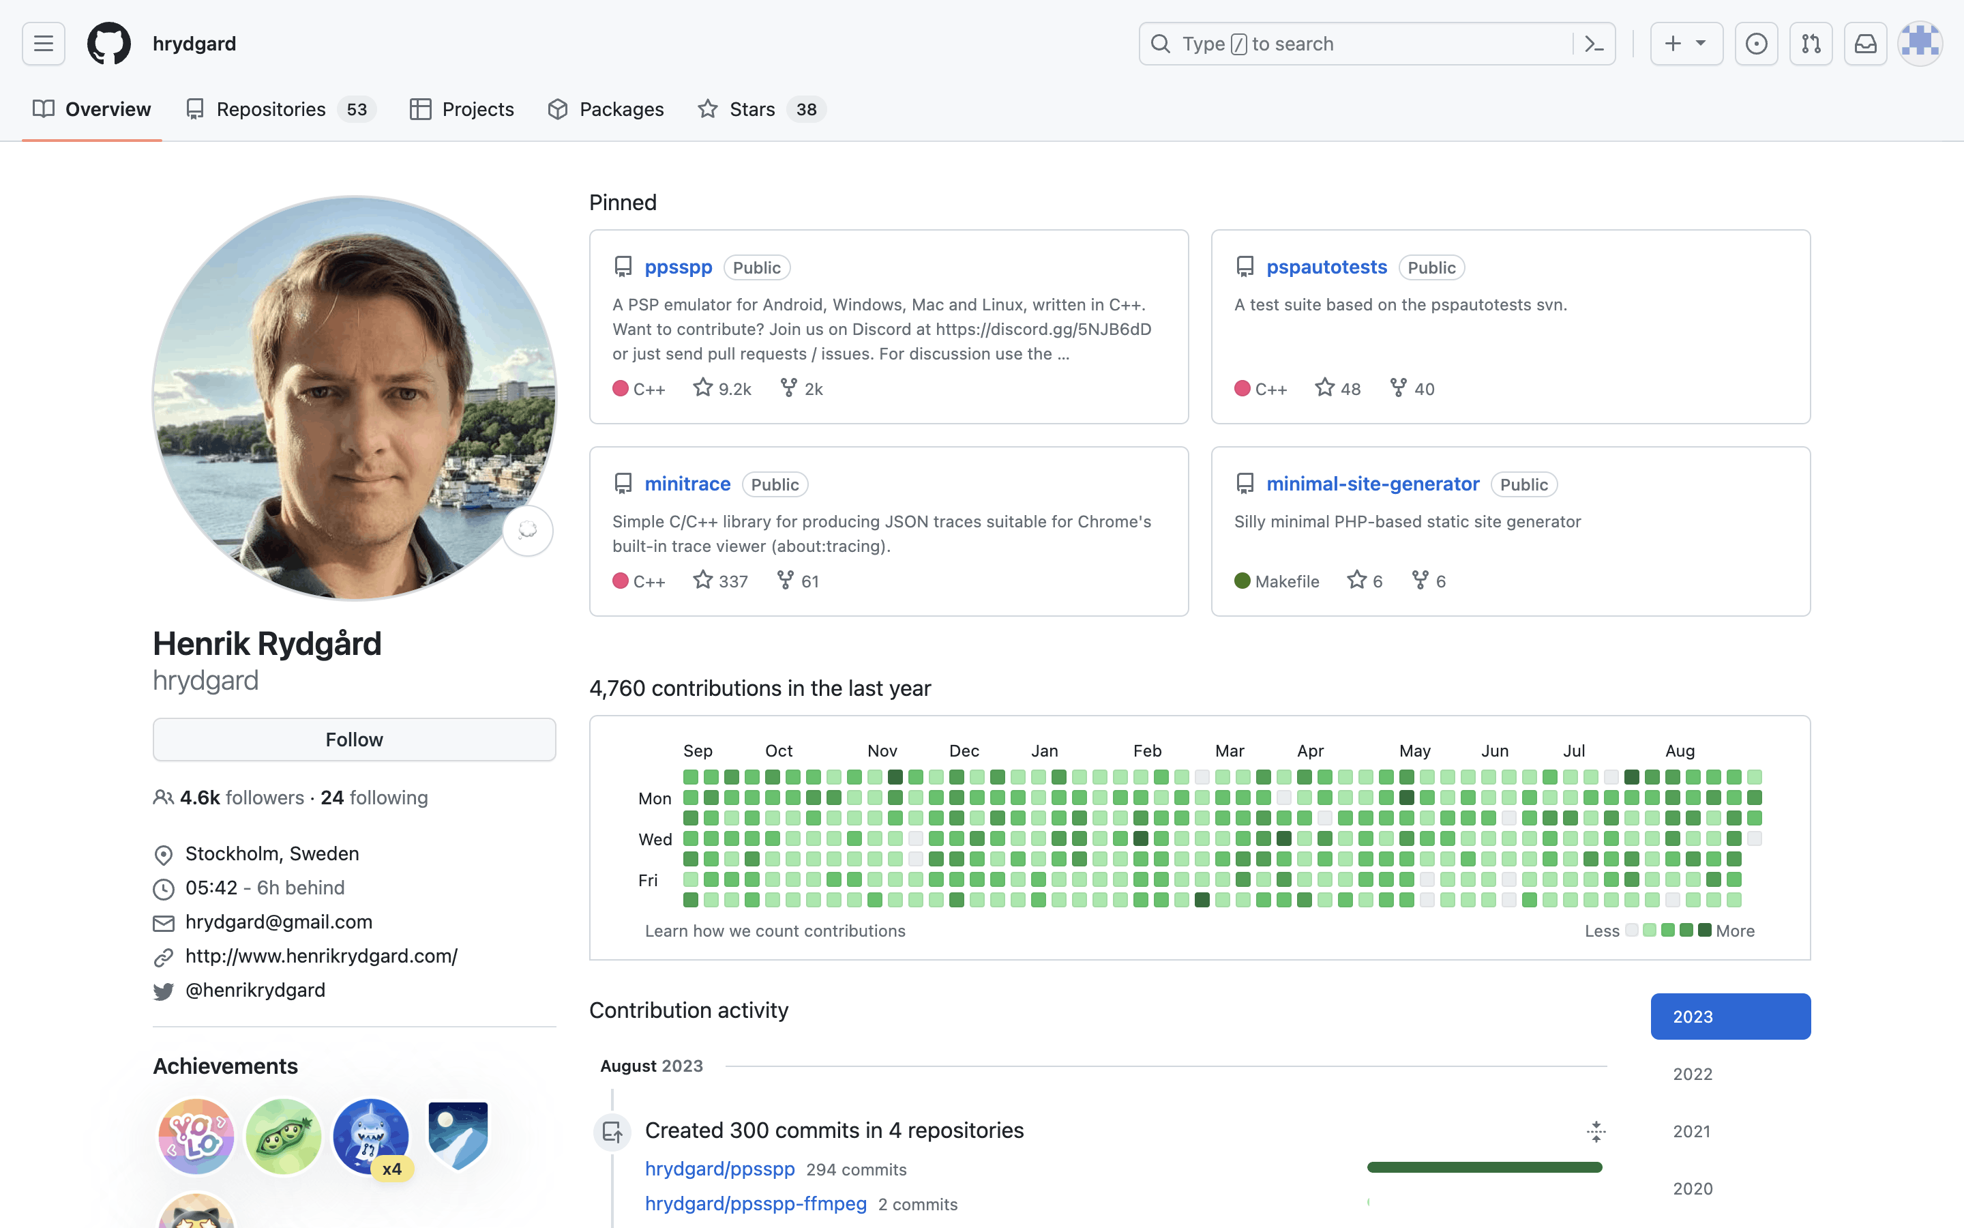Open your user avatar menu
This screenshot has width=1964, height=1228.
[x=1920, y=44]
